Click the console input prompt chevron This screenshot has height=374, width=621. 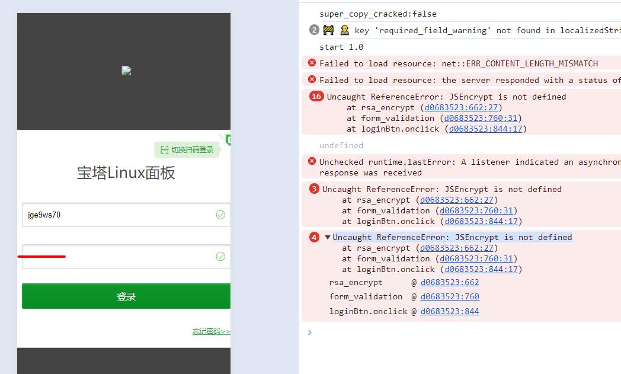310,333
